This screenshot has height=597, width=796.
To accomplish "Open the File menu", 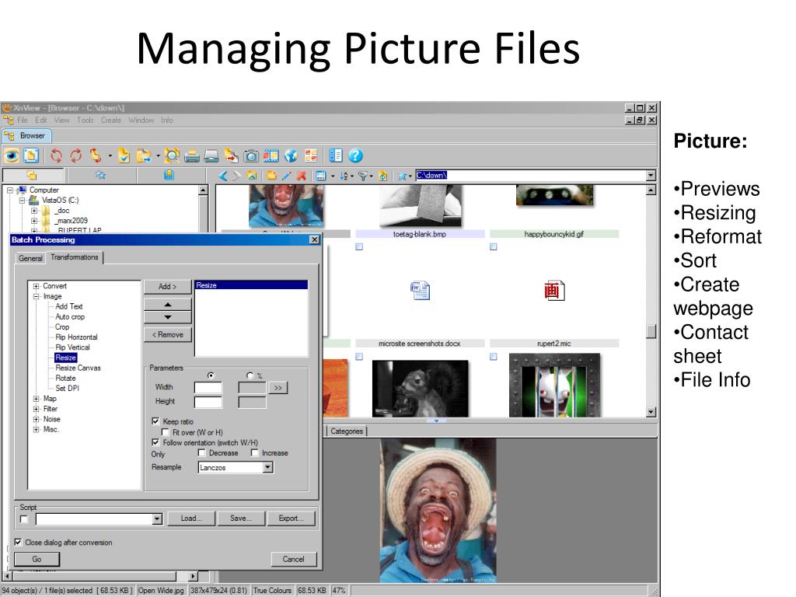I will 23,120.
